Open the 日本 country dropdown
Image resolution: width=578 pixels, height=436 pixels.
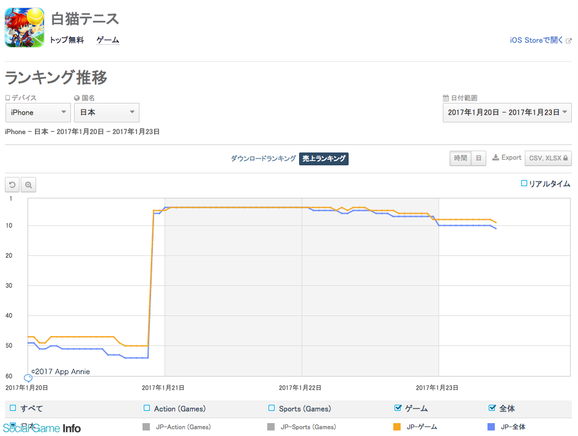pos(107,113)
